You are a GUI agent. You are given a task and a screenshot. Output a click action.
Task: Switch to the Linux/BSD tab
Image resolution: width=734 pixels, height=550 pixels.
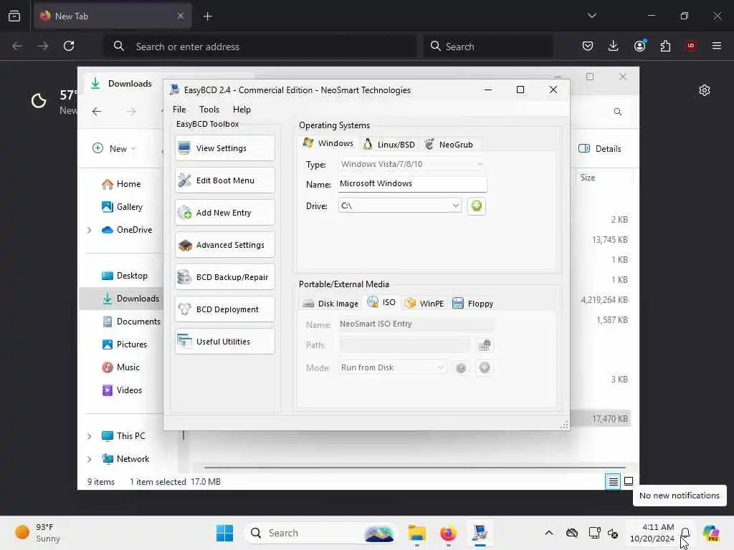coord(389,145)
